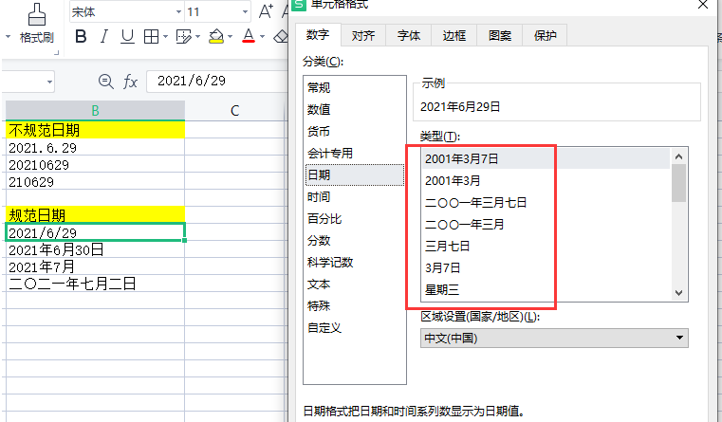Click the type list scroll up arrow

pos(678,156)
